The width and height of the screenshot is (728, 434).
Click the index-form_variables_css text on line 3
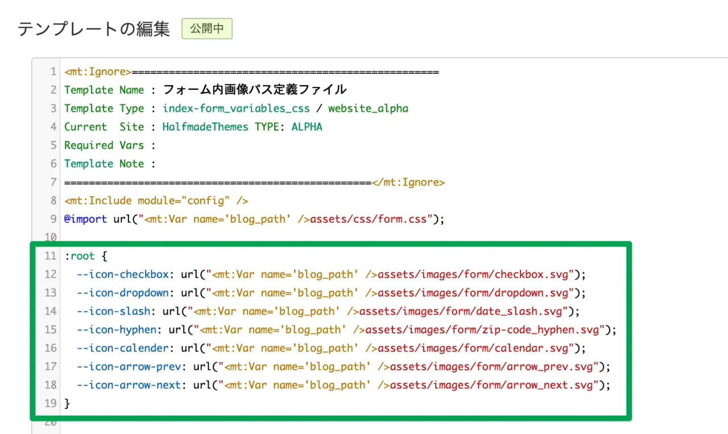tap(236, 108)
